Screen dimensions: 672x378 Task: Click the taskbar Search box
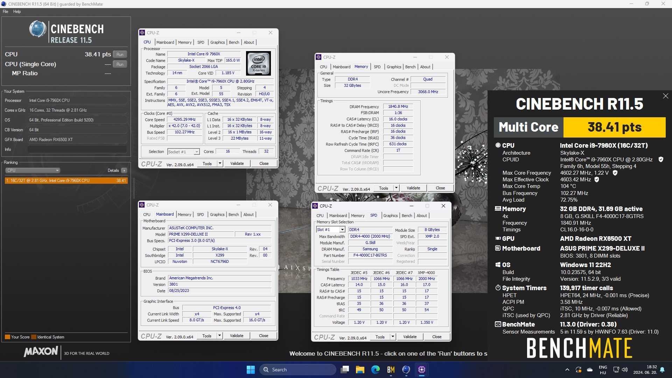[x=297, y=370]
